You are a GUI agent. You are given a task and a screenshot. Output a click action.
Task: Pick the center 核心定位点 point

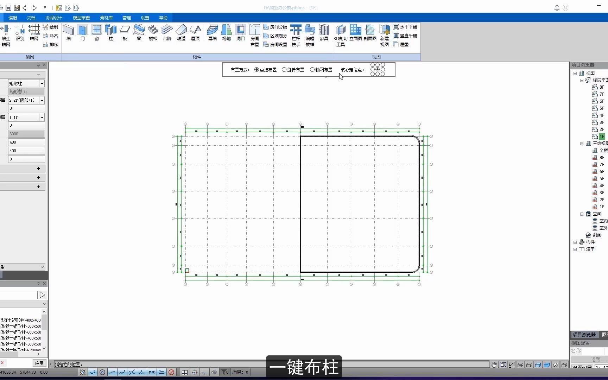[377, 69]
